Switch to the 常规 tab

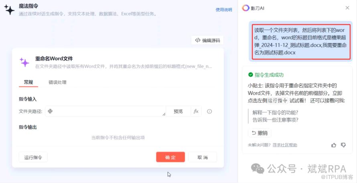[x=28, y=82]
